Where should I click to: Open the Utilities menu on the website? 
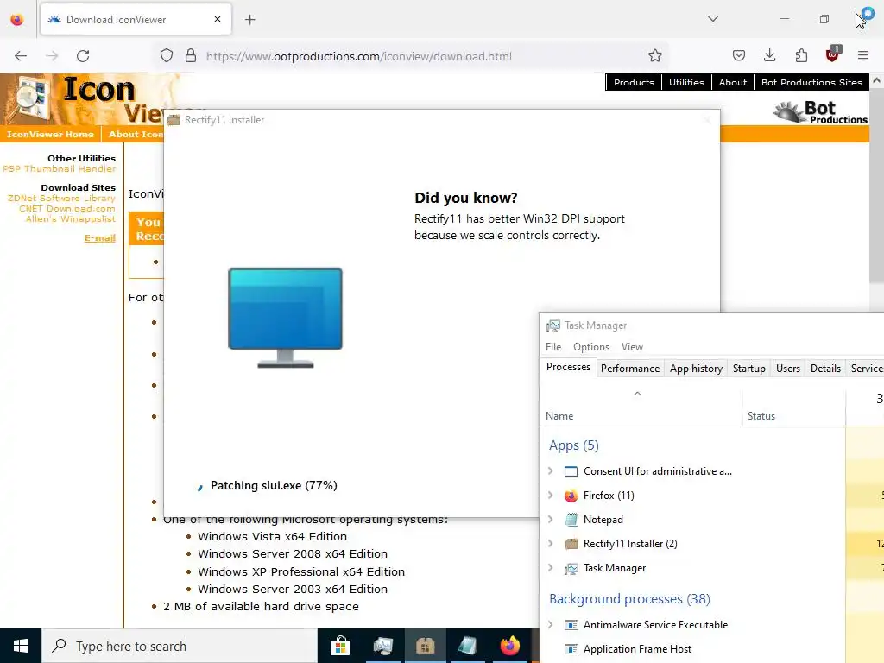(686, 82)
